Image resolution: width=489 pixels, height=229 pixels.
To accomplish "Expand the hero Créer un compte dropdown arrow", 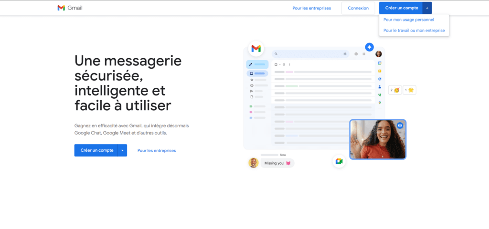I will pyautogui.click(x=122, y=150).
